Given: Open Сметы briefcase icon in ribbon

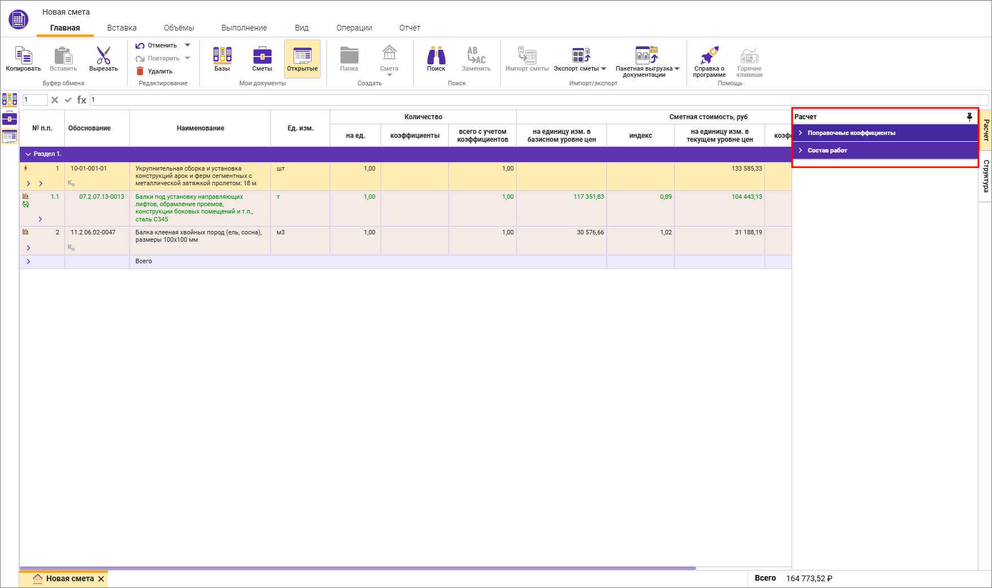Looking at the screenshot, I should tap(262, 55).
